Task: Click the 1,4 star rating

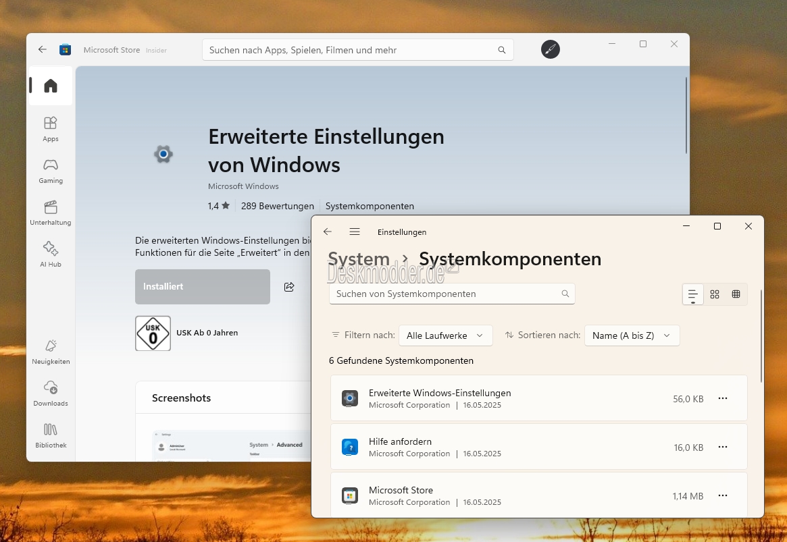Action: [x=219, y=206]
